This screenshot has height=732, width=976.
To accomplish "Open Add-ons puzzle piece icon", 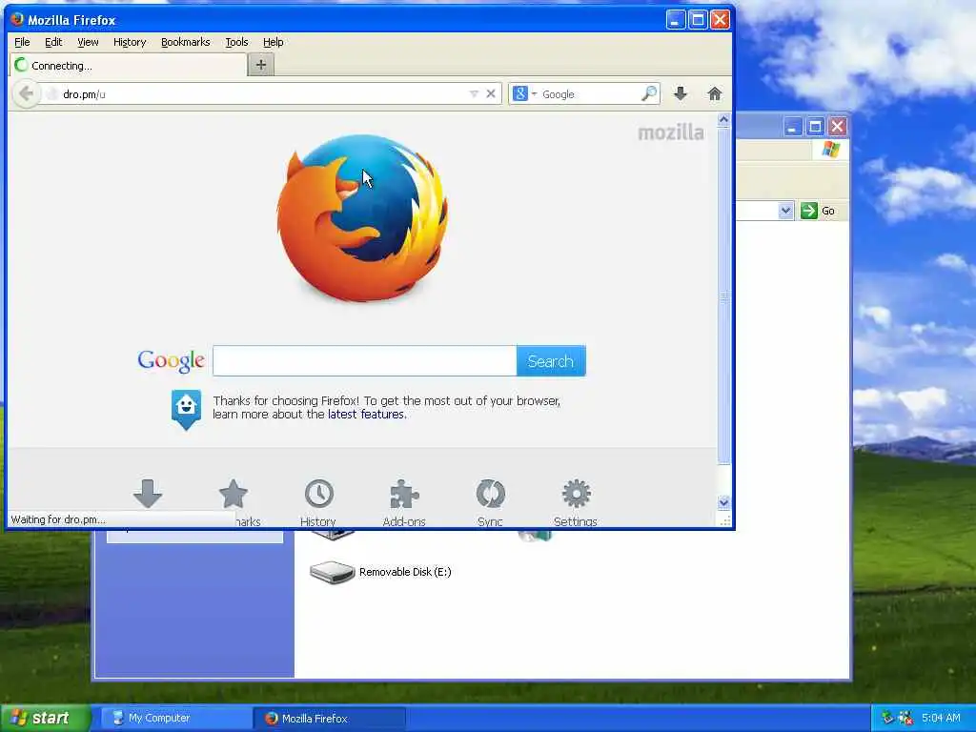I will tap(404, 495).
